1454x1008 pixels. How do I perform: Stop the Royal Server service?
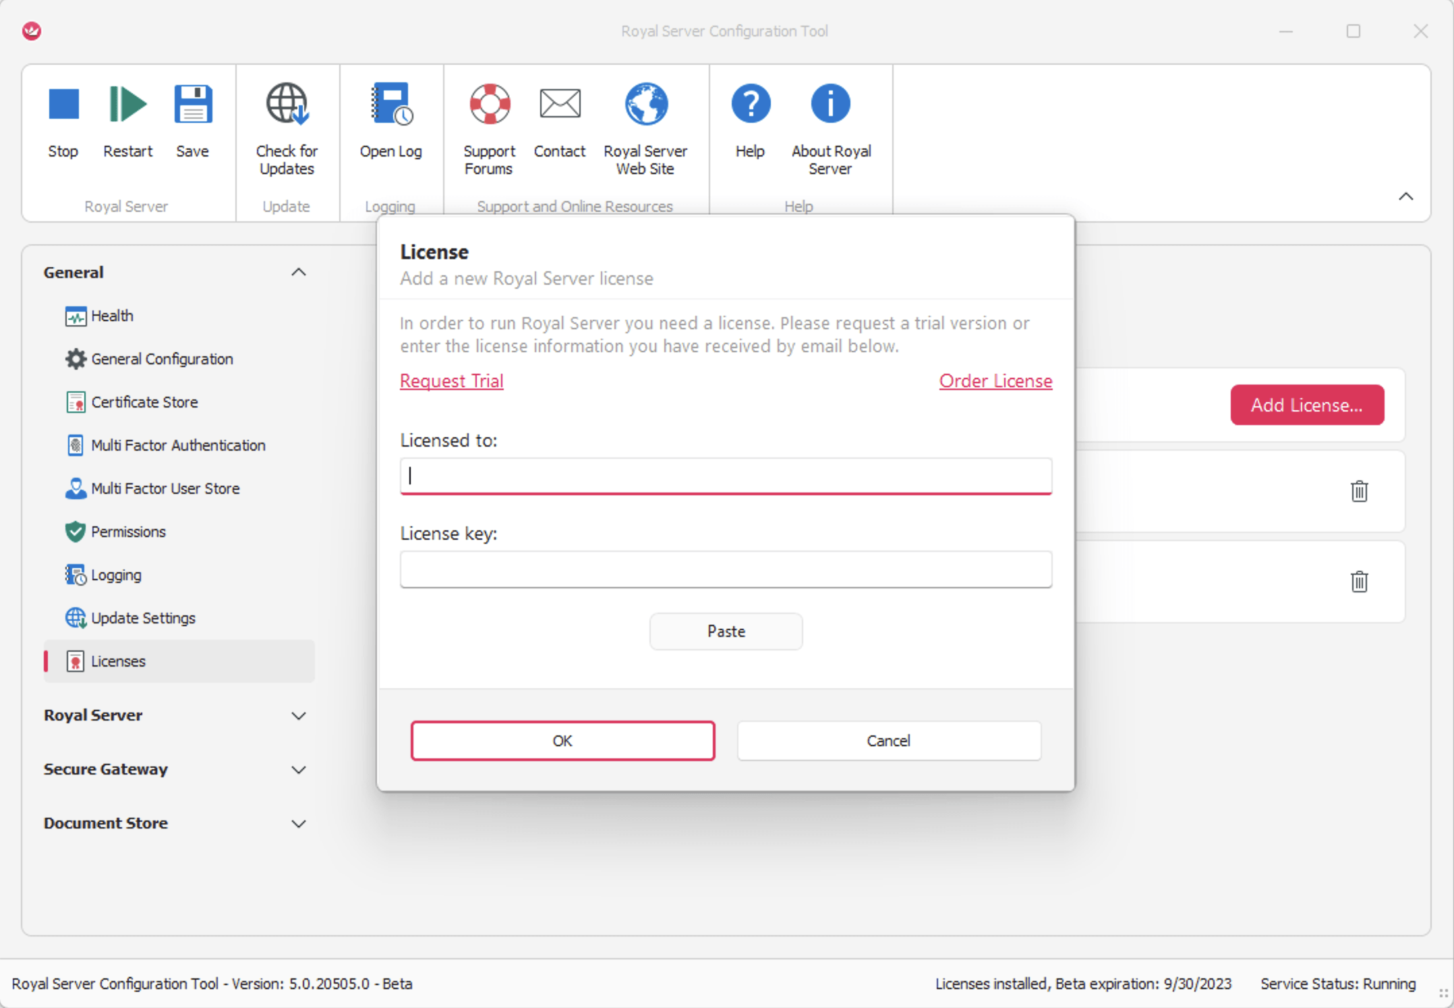pyautogui.click(x=63, y=121)
